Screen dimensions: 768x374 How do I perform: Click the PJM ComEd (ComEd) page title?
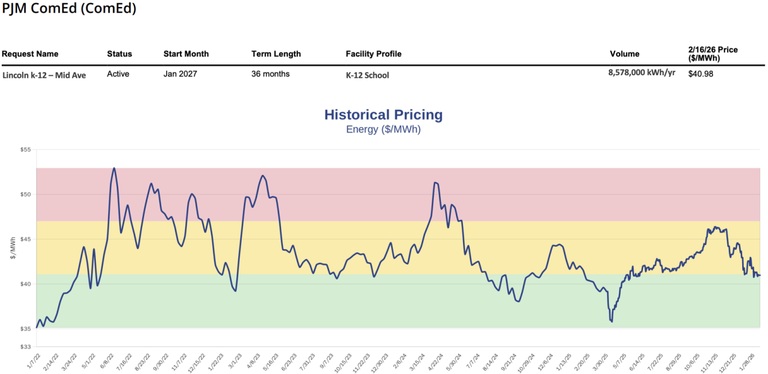point(69,9)
